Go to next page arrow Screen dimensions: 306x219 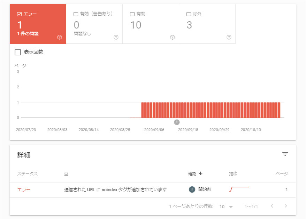tap(286, 206)
